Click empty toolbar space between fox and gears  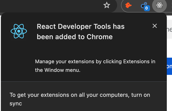[x=136, y=5]
